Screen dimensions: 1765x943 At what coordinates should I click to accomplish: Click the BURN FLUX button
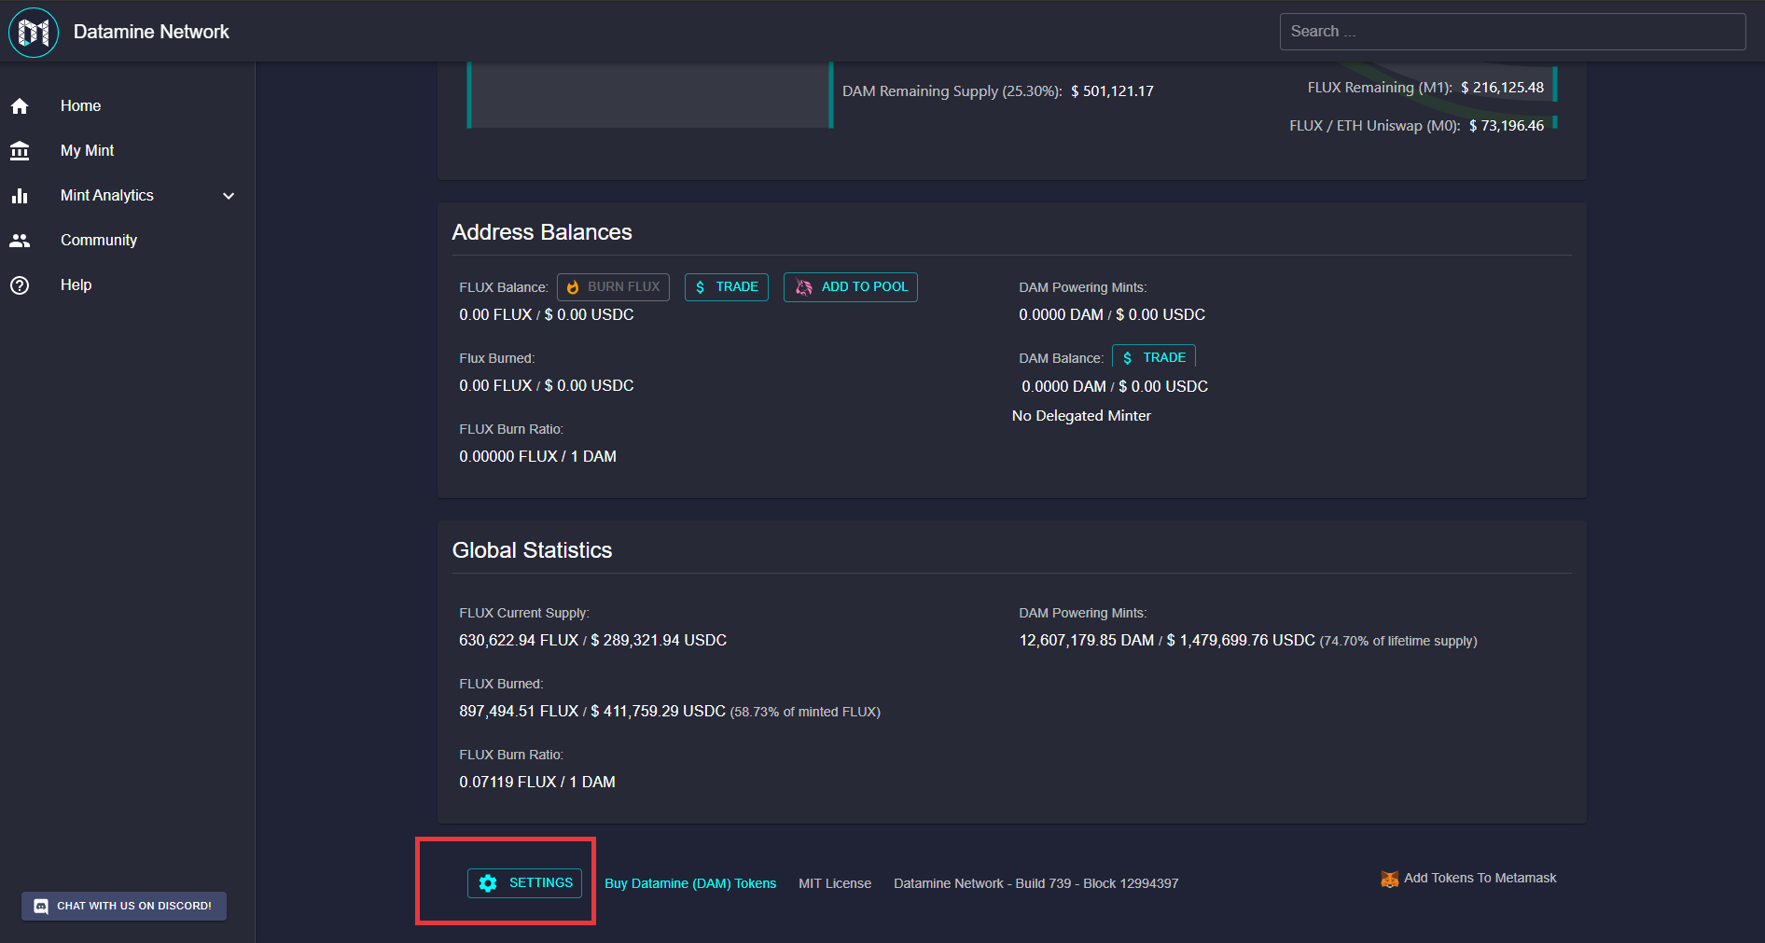tap(613, 287)
